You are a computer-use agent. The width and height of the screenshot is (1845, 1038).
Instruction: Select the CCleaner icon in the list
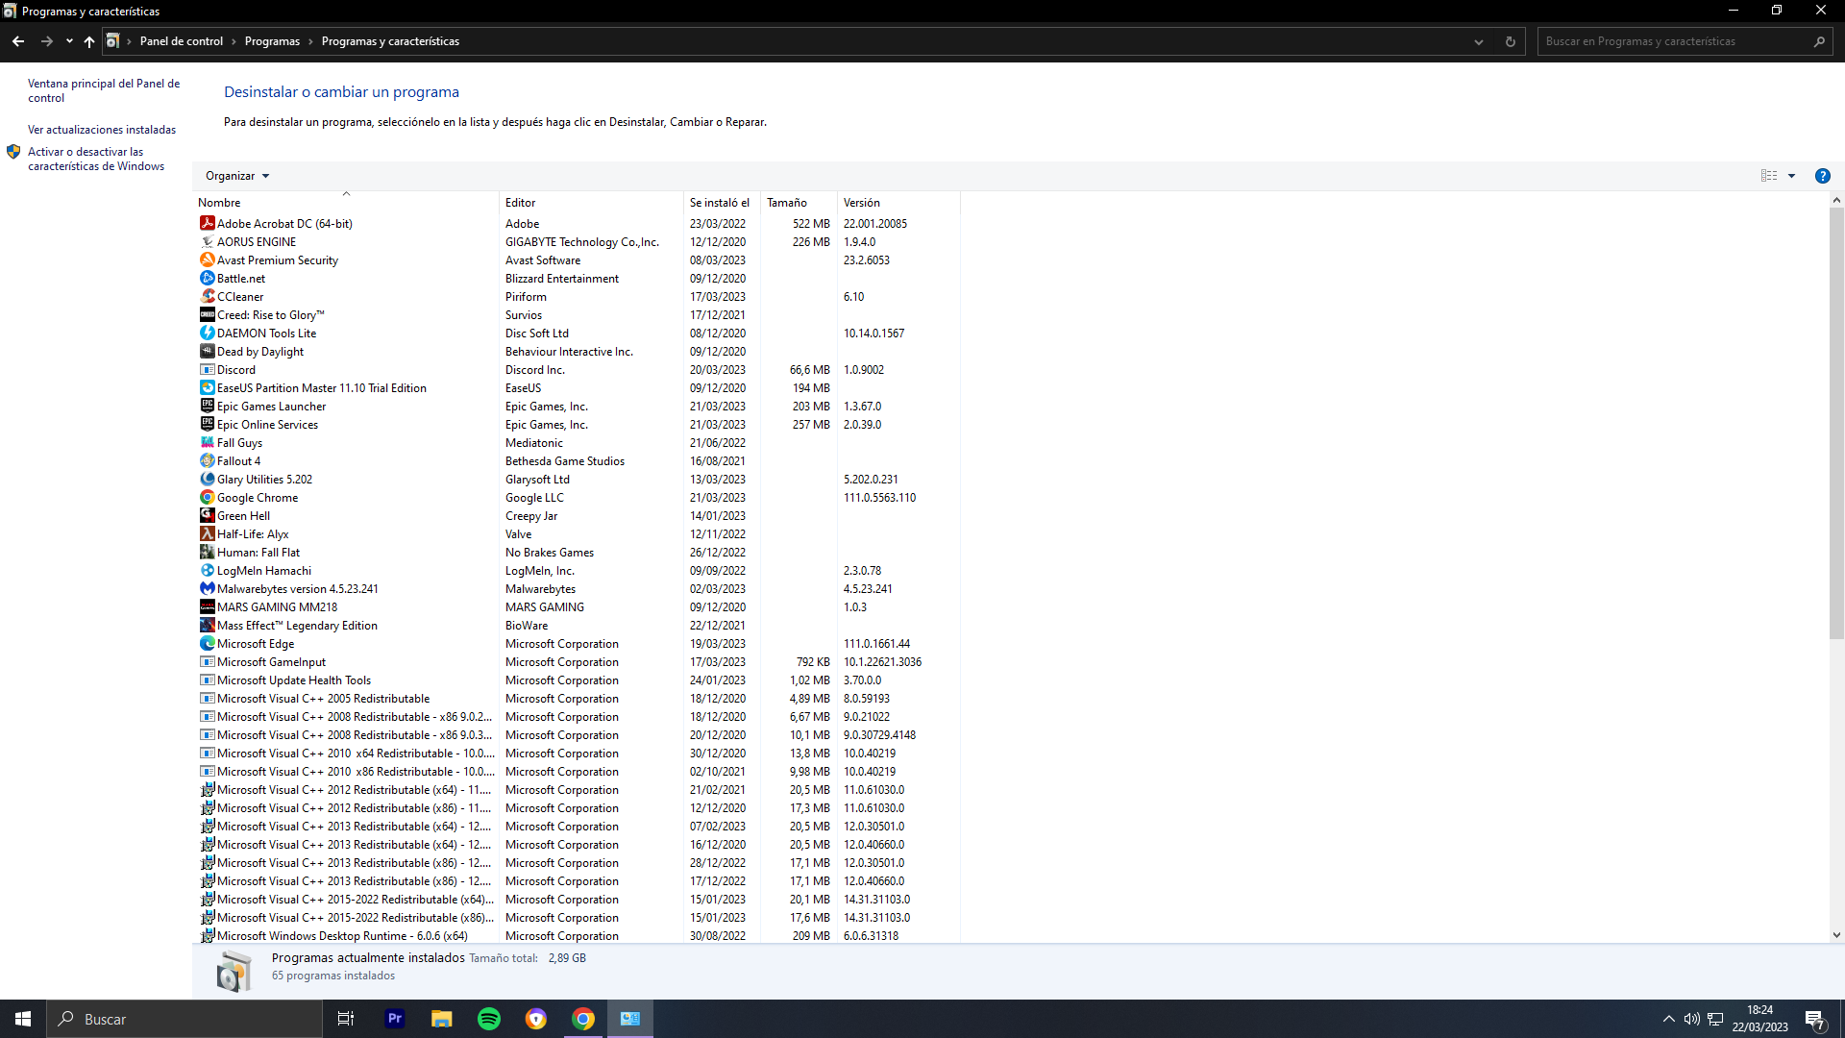point(207,296)
